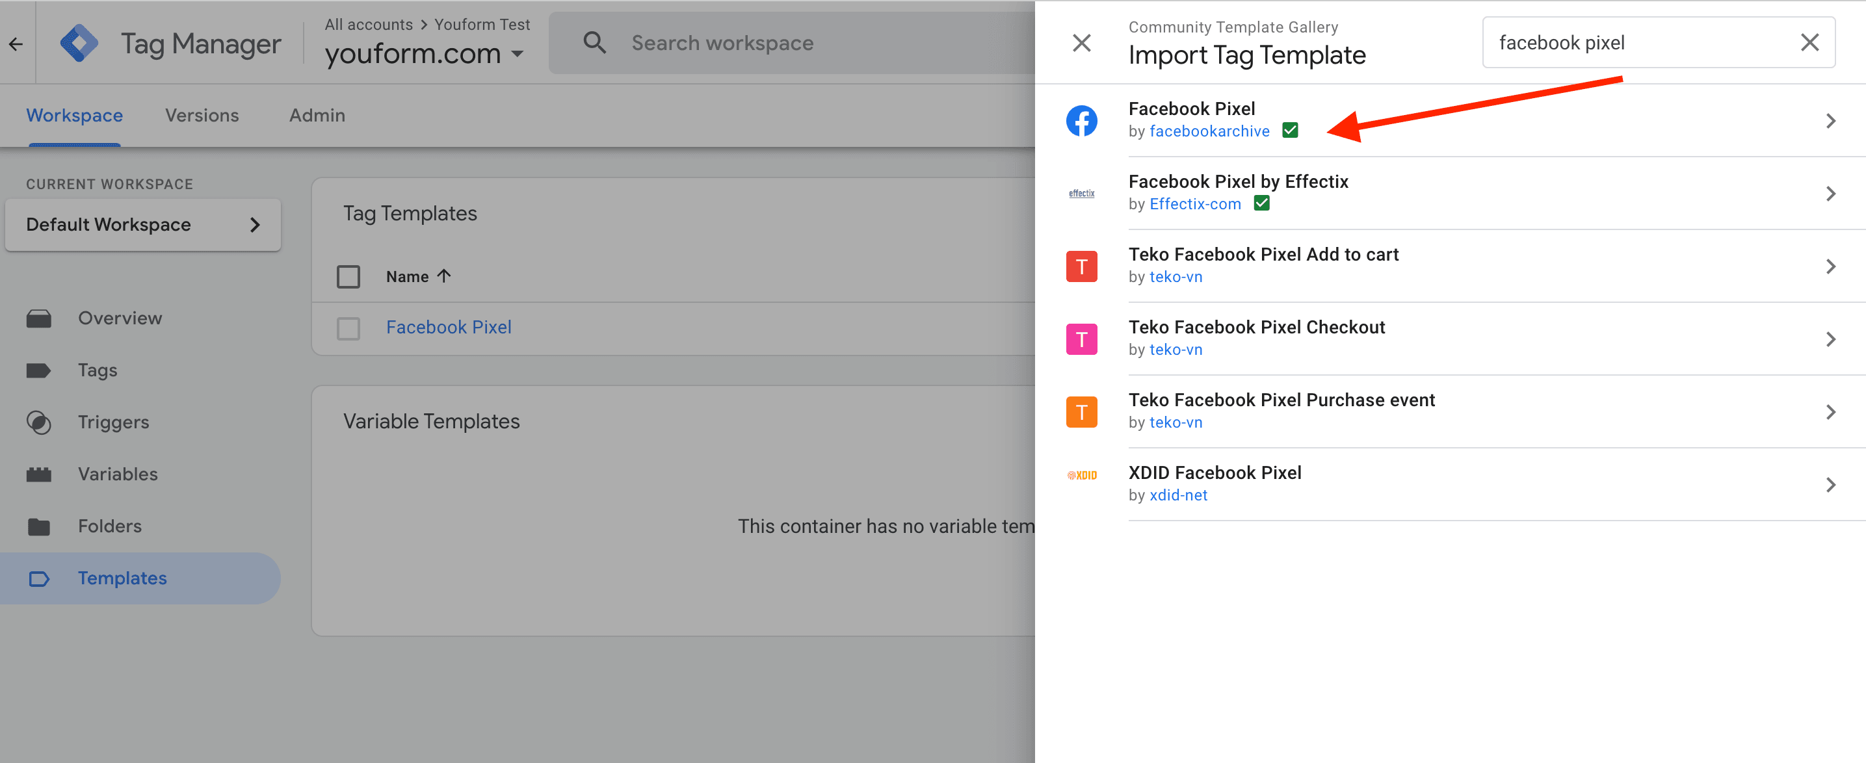Click the verified badge next to facebookarchive
The image size is (1866, 763).
coord(1290,130)
